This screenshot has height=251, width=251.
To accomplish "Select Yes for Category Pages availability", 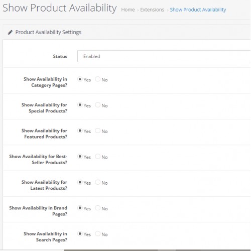I will coord(80,79).
